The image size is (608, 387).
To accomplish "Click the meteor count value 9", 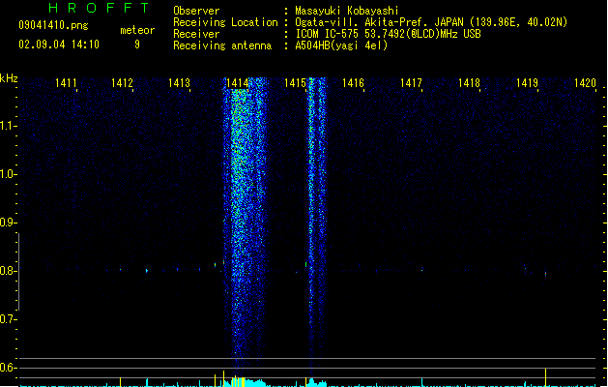I will tap(137, 45).
